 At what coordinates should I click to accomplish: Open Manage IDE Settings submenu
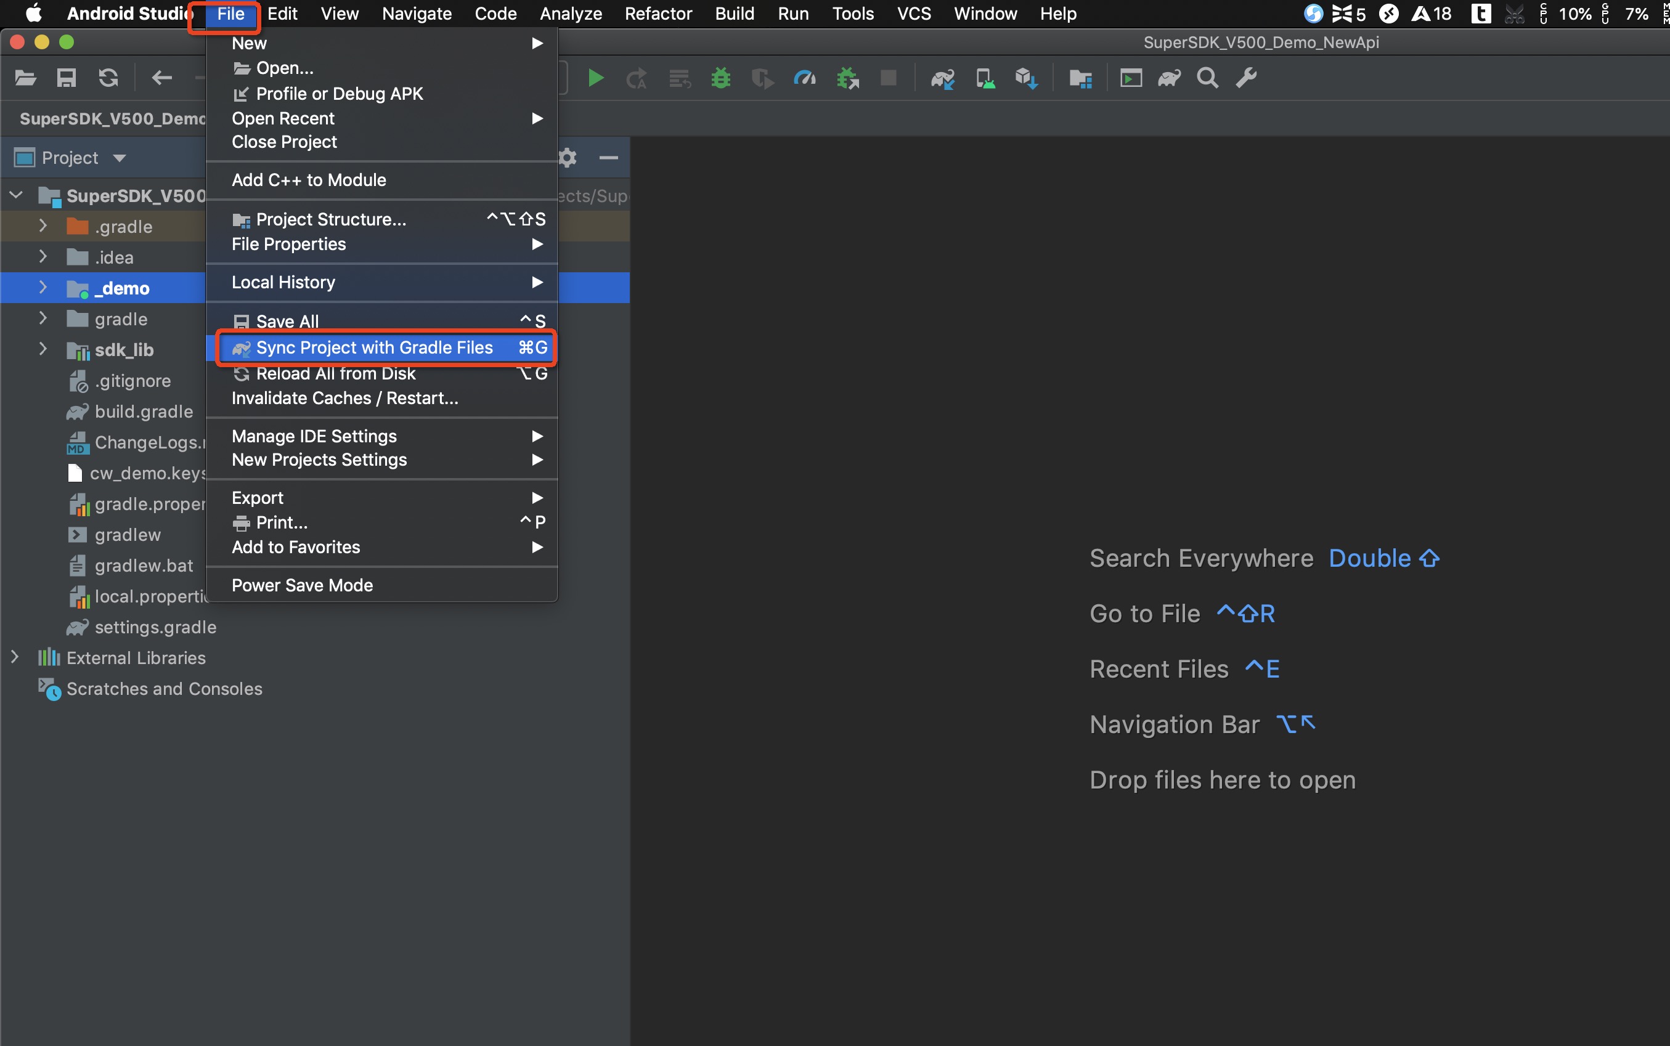382,436
